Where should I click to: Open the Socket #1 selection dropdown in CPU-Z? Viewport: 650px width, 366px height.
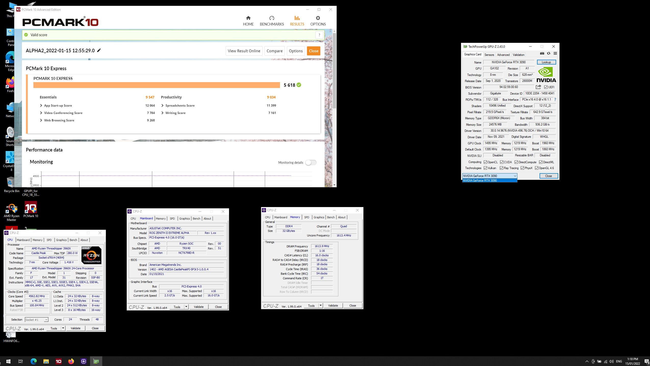click(36, 320)
